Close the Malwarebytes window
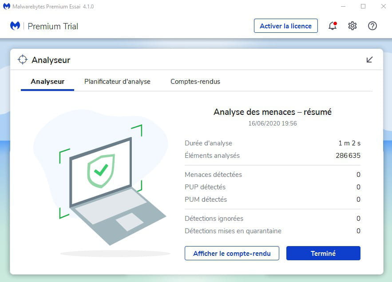392x282 pixels. (x=383, y=6)
